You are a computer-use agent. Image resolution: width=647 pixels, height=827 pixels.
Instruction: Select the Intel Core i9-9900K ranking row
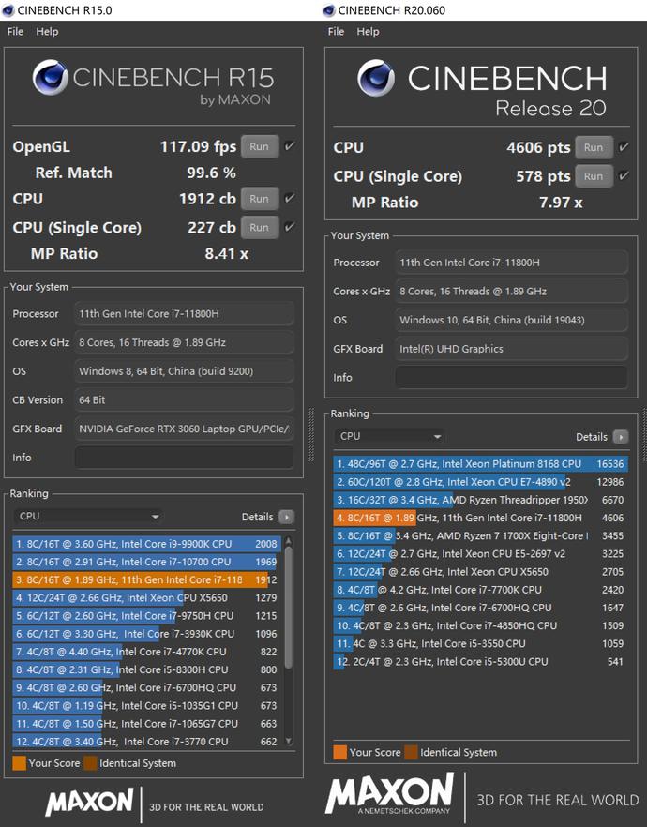pyautogui.click(x=146, y=544)
